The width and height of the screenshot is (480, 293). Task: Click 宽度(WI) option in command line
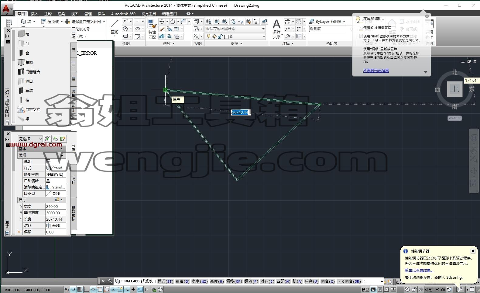click(200, 281)
